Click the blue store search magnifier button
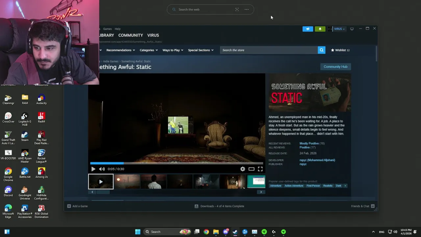Image resolution: width=421 pixels, height=237 pixels. pyautogui.click(x=322, y=50)
